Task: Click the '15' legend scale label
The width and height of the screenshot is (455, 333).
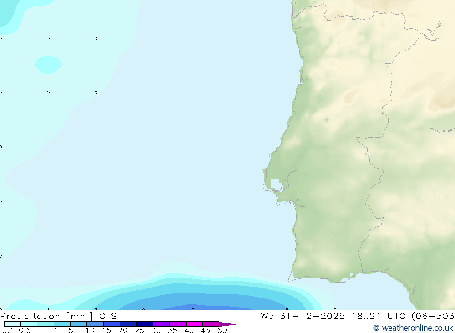Action: 106,330
